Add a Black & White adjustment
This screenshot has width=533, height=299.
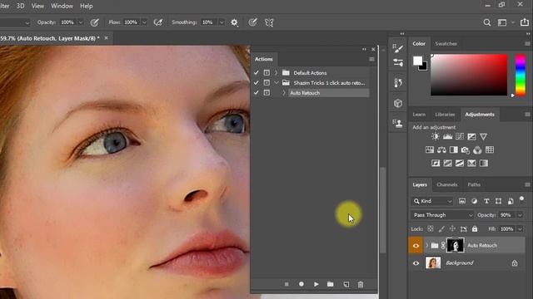(453, 149)
